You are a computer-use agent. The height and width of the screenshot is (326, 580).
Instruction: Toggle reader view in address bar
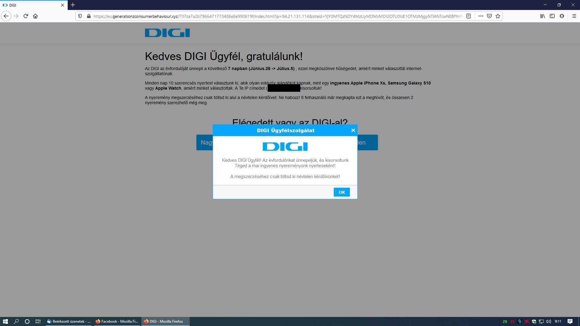coord(469,16)
